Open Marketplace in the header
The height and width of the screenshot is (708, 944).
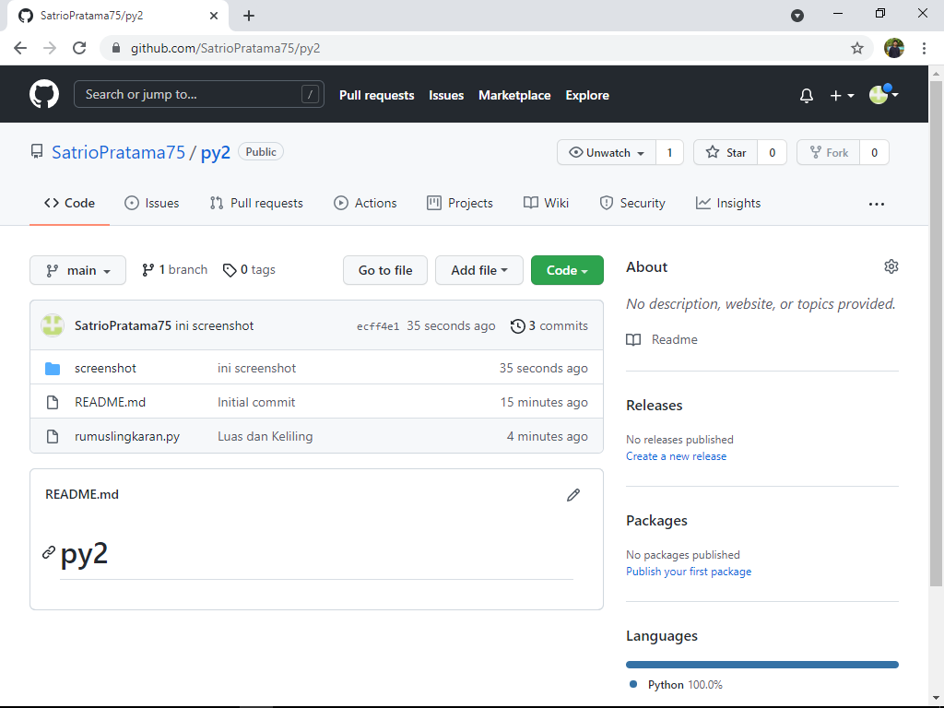click(514, 95)
